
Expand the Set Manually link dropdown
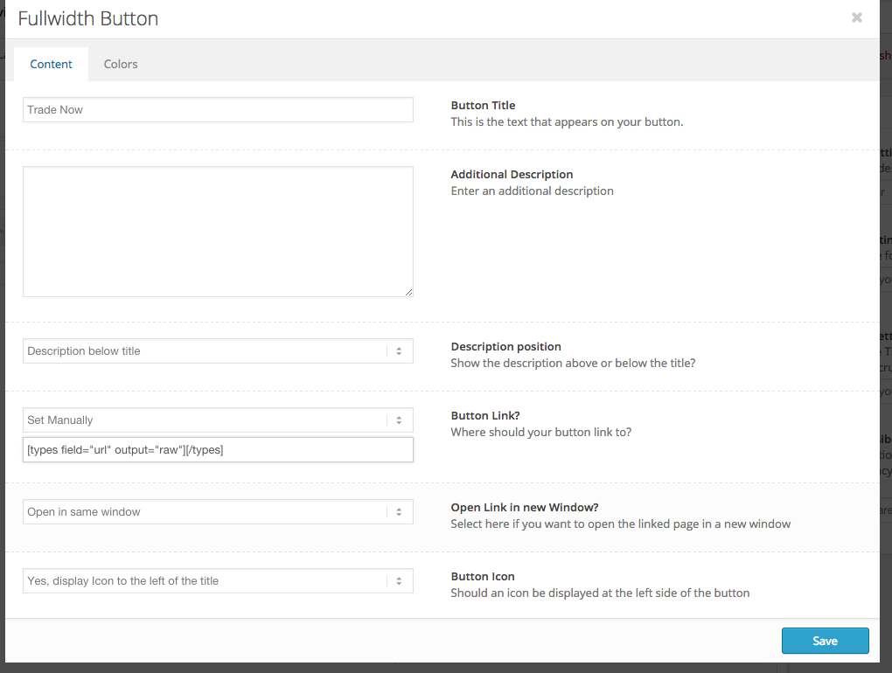pos(218,420)
